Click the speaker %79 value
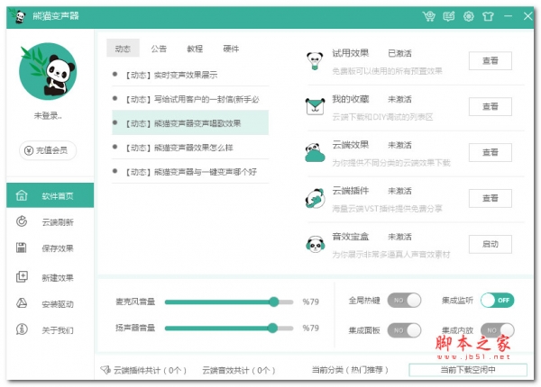The image size is (541, 387). pos(310,328)
